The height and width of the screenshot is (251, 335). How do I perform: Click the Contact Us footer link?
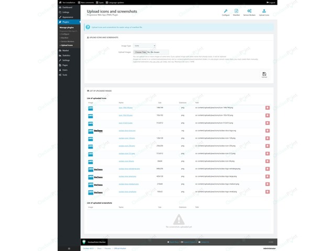click(204, 242)
